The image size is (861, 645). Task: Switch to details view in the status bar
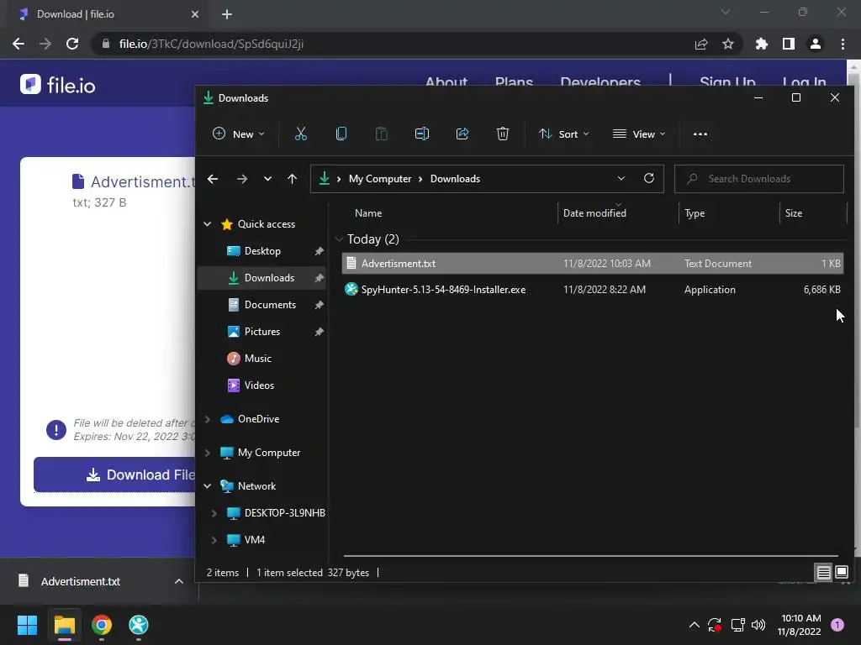824,573
